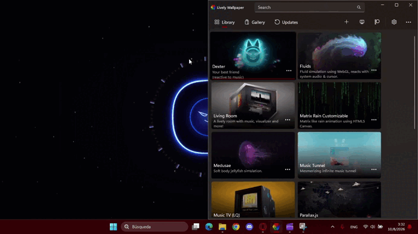Click the volume speaker tray icon
Image resolution: width=418 pixels, height=234 pixels.
pyautogui.click(x=373, y=227)
